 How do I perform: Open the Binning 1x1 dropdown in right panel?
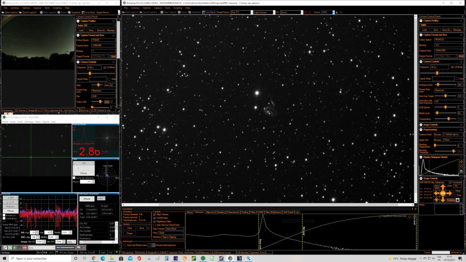[x=448, y=45]
